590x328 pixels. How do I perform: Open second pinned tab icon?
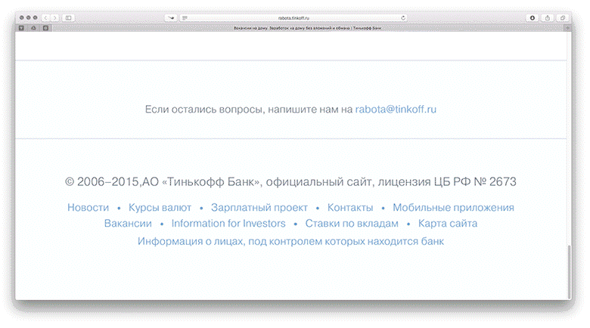click(x=33, y=28)
